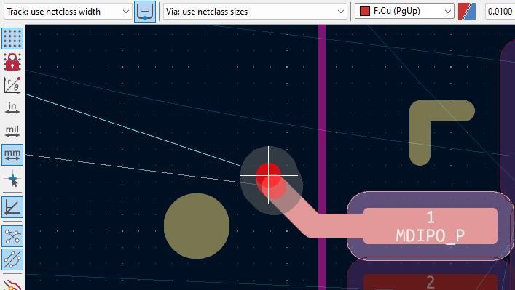
Task: Click pad 1 labeled MDIPO_P
Action: pyautogui.click(x=431, y=226)
